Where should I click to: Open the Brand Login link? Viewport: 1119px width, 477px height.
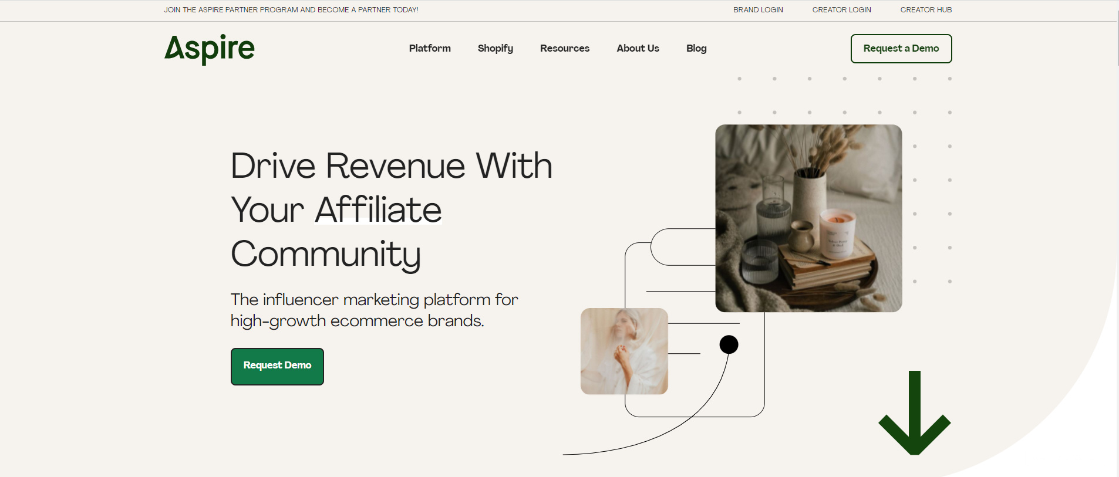coord(758,10)
